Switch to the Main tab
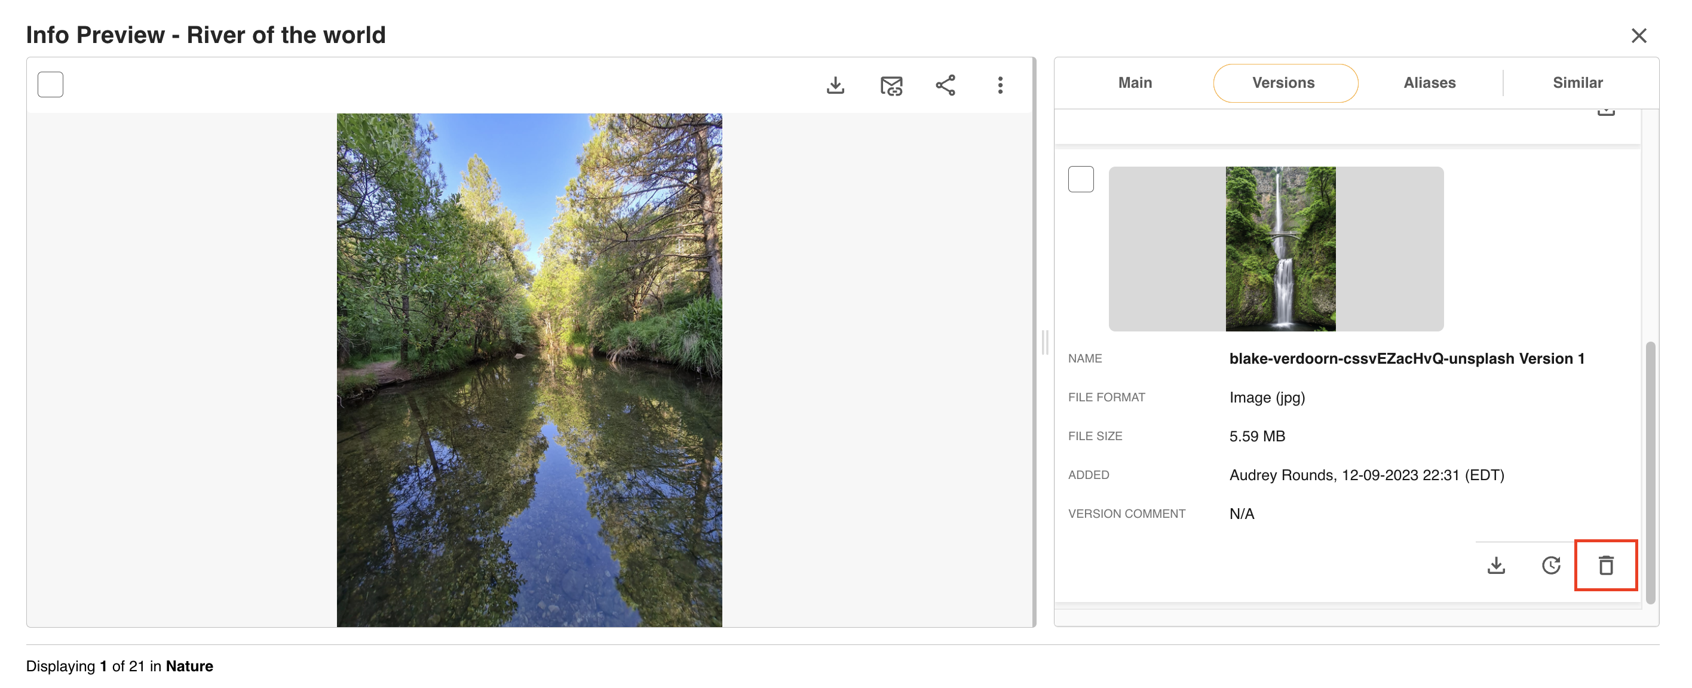The image size is (1692, 688). pos(1135,83)
